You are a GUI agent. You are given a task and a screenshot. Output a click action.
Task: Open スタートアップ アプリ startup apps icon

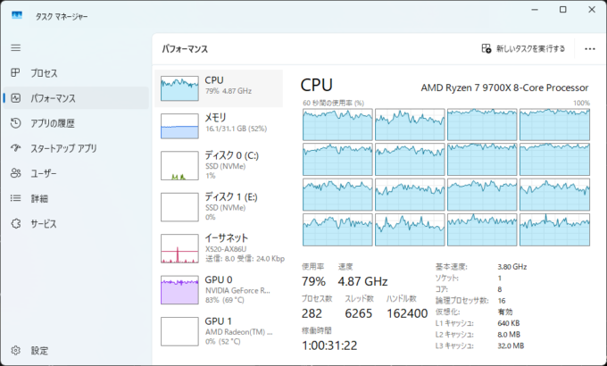(x=16, y=148)
